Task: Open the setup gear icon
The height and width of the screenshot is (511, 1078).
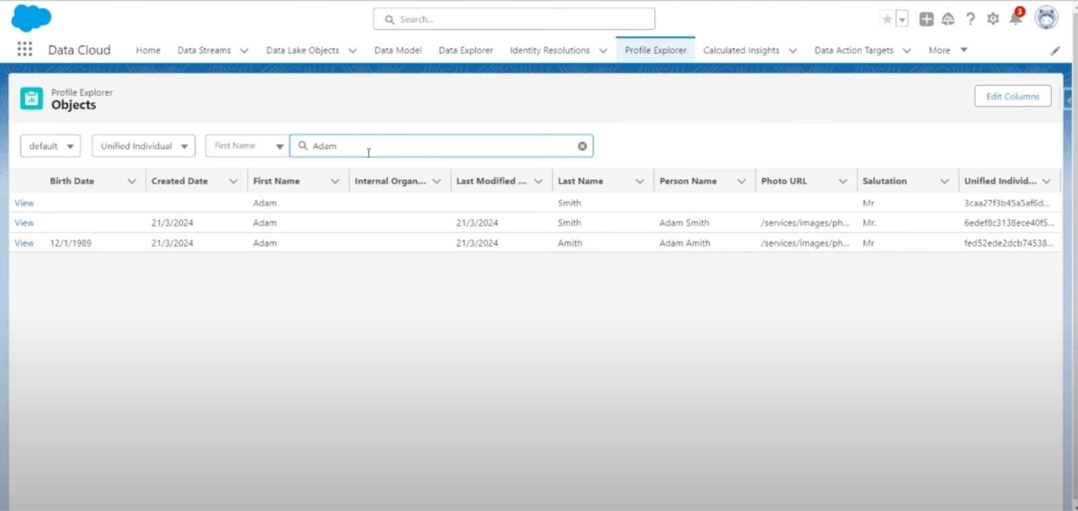Action: [x=992, y=19]
